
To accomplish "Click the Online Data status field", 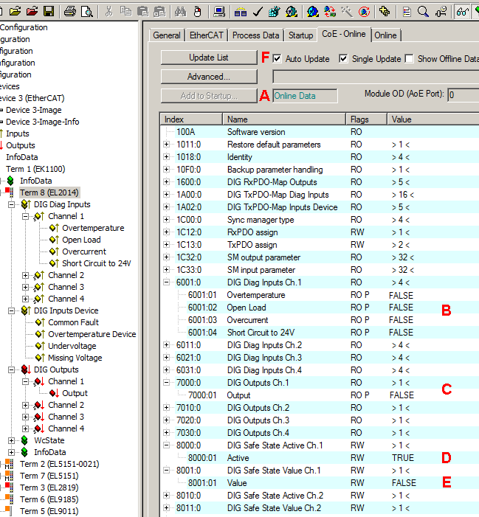I will [305, 96].
